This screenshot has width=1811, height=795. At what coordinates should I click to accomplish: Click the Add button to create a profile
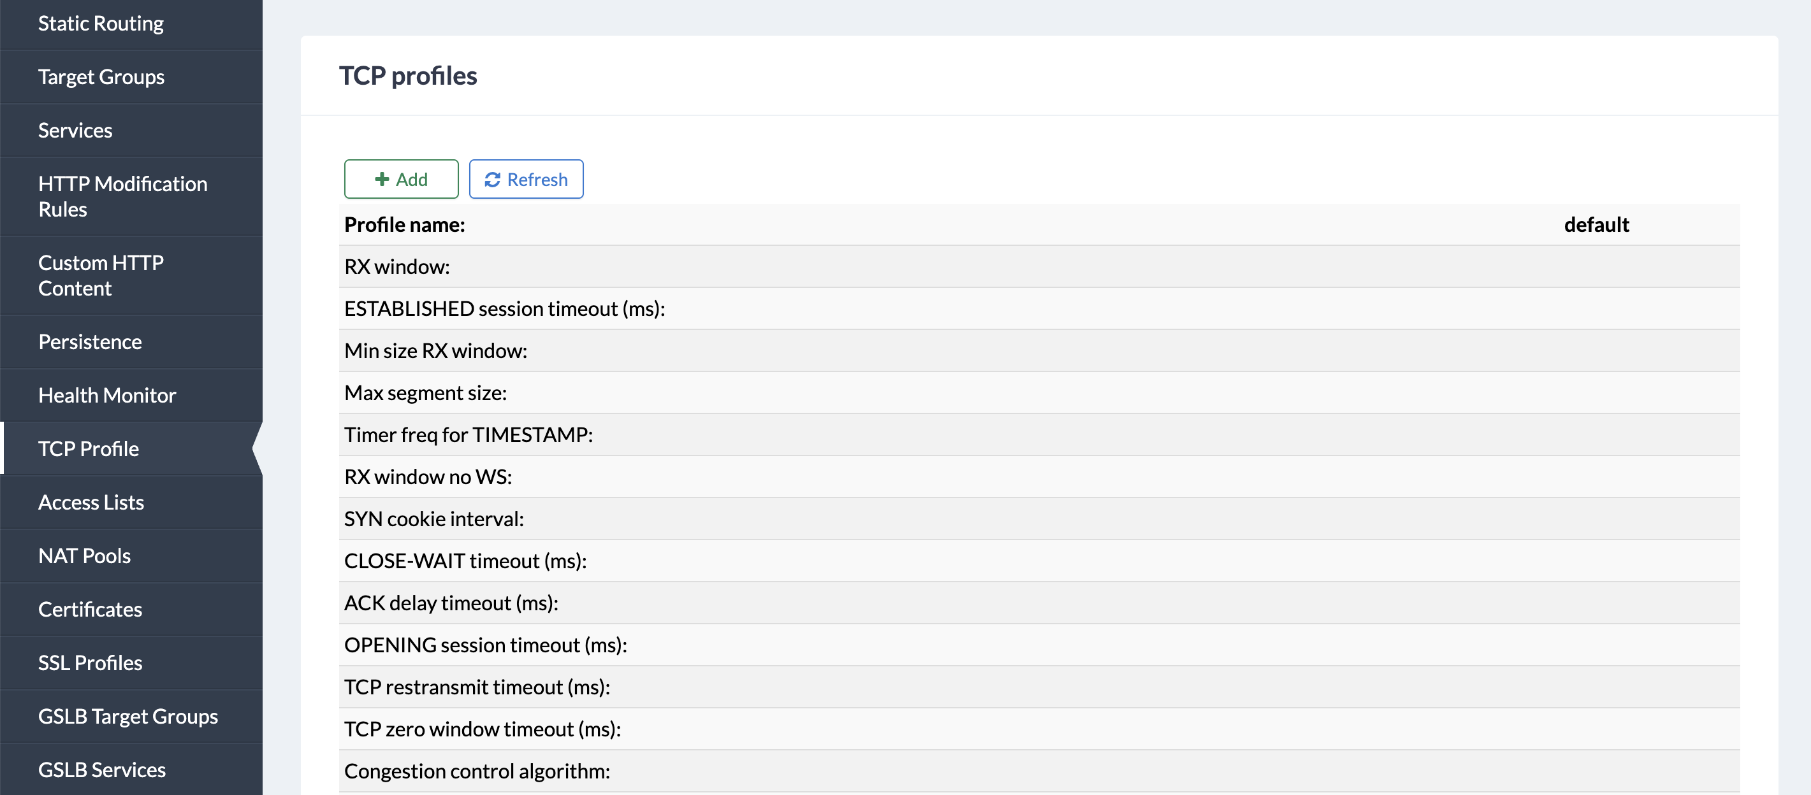click(402, 179)
